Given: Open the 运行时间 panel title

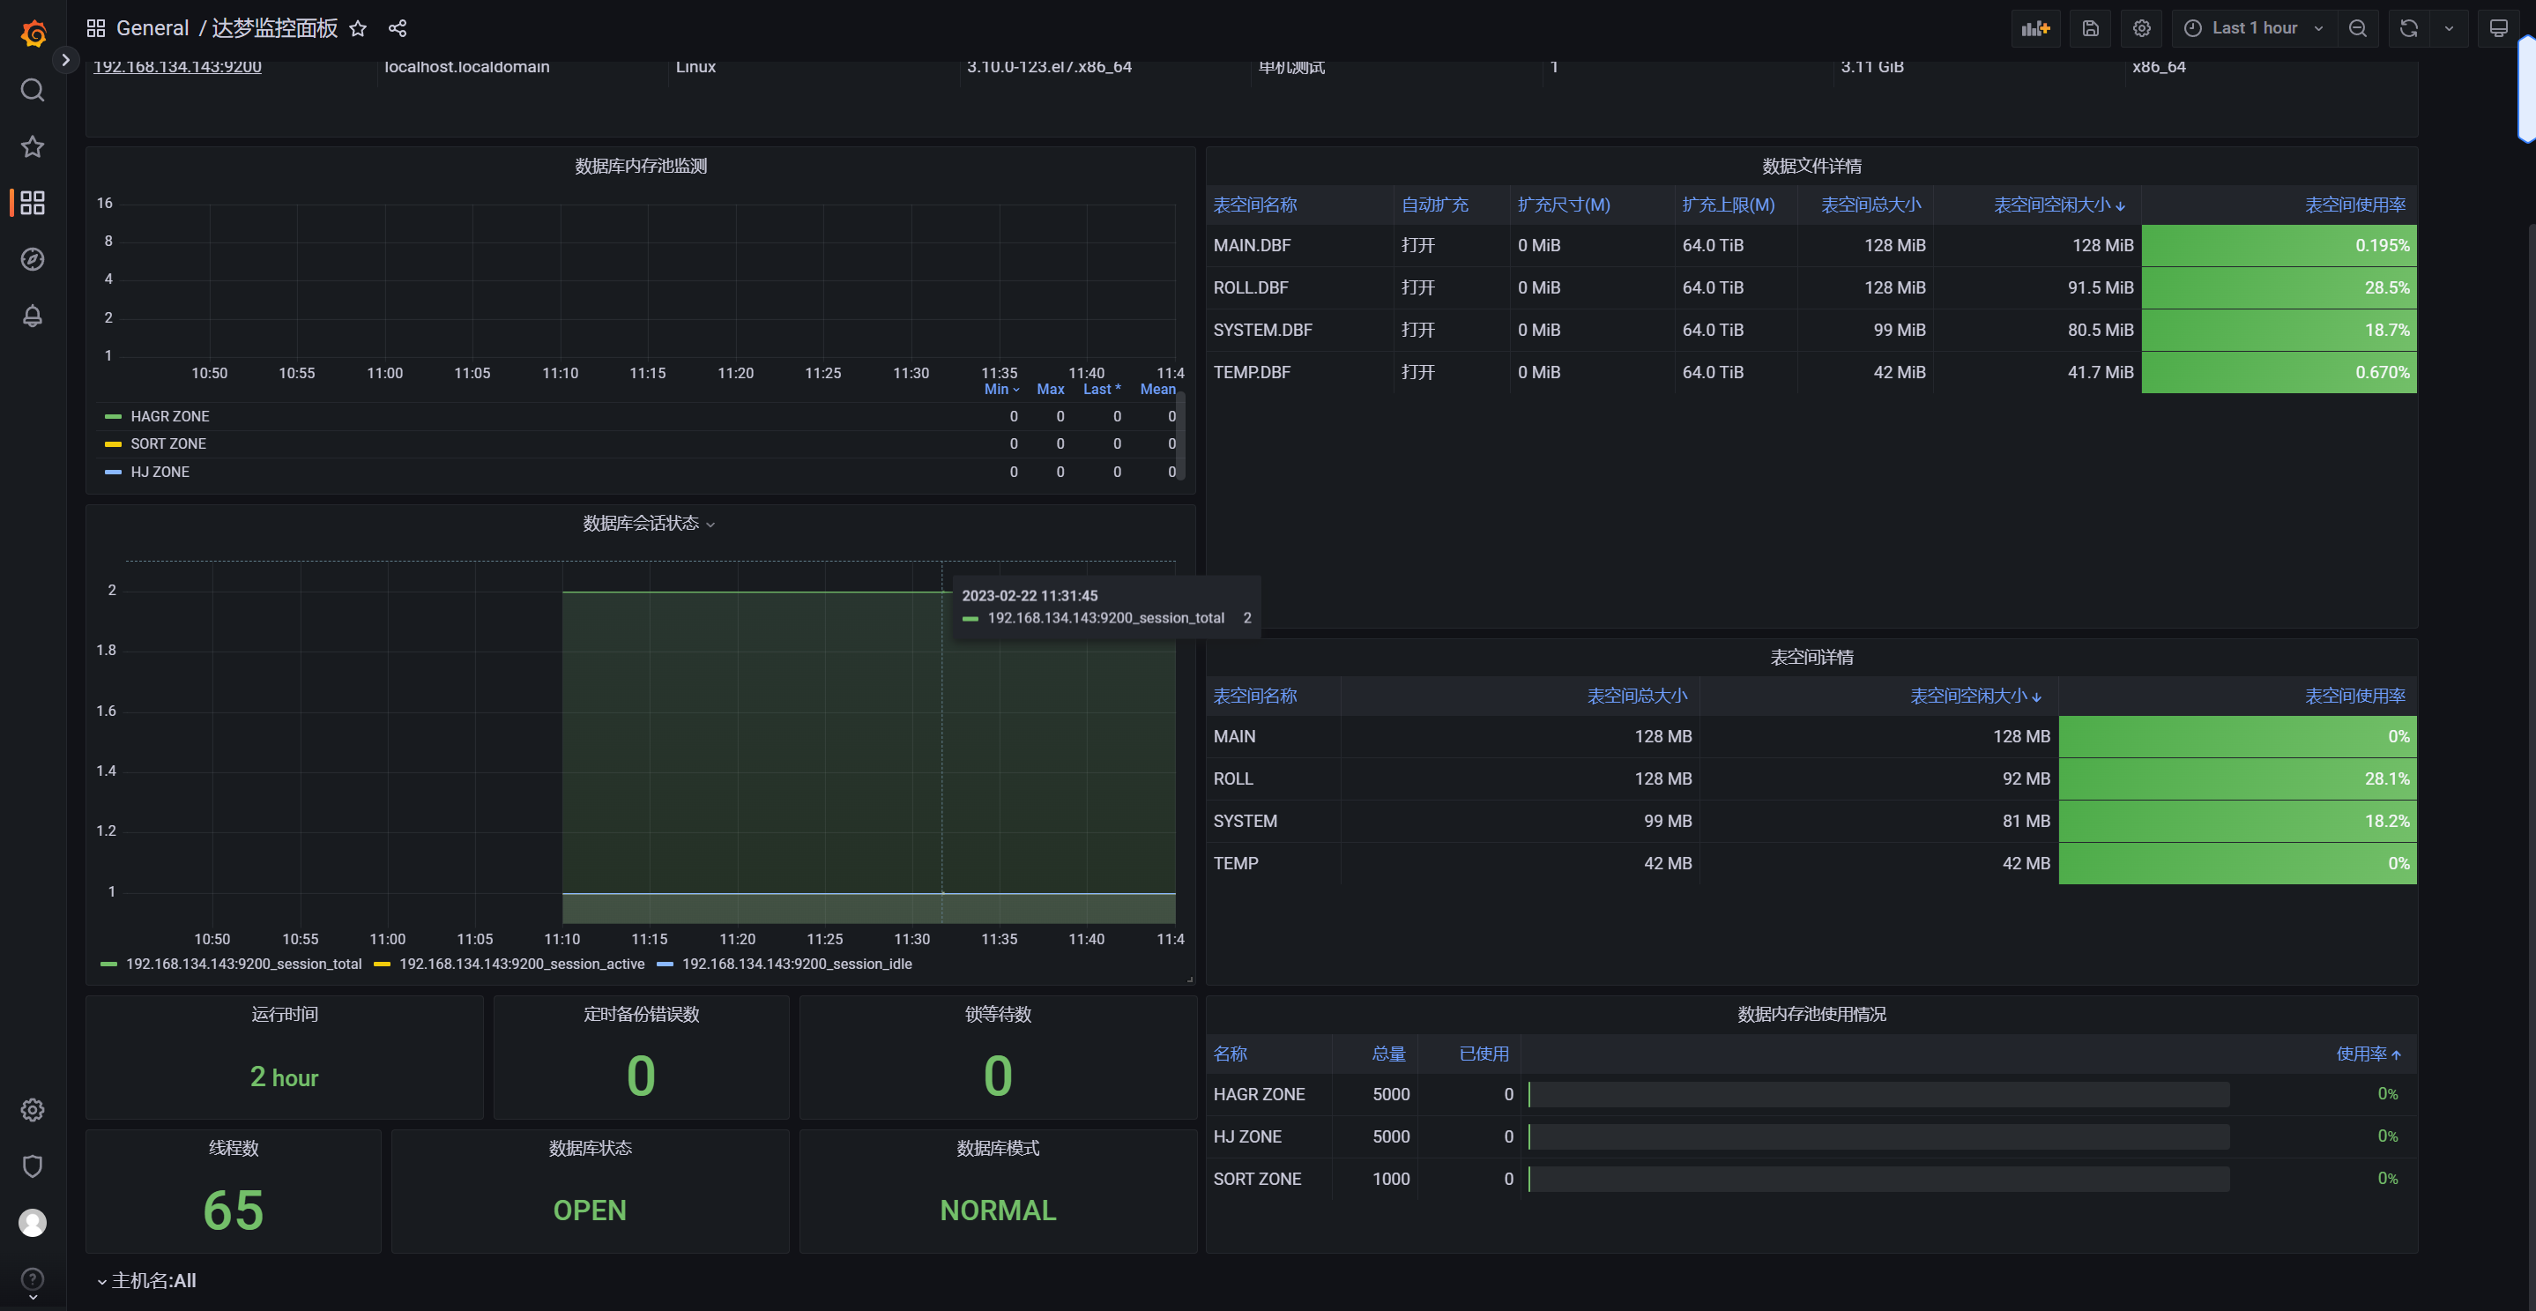Looking at the screenshot, I should 285,1014.
